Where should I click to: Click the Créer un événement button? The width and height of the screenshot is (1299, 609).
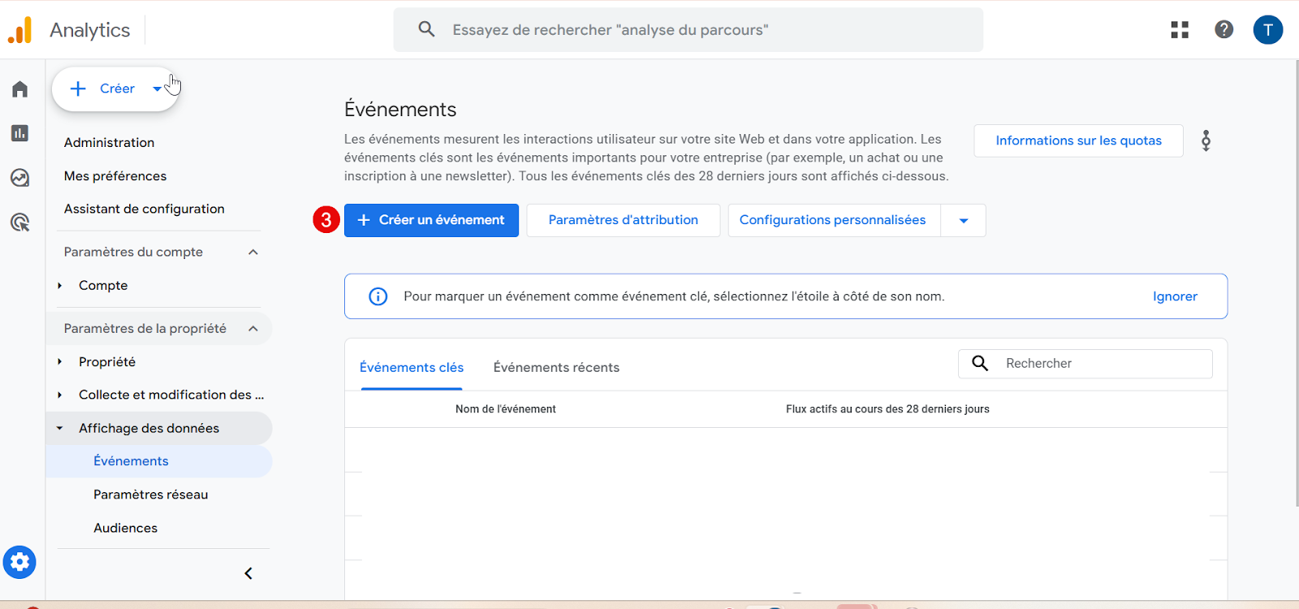(x=431, y=220)
